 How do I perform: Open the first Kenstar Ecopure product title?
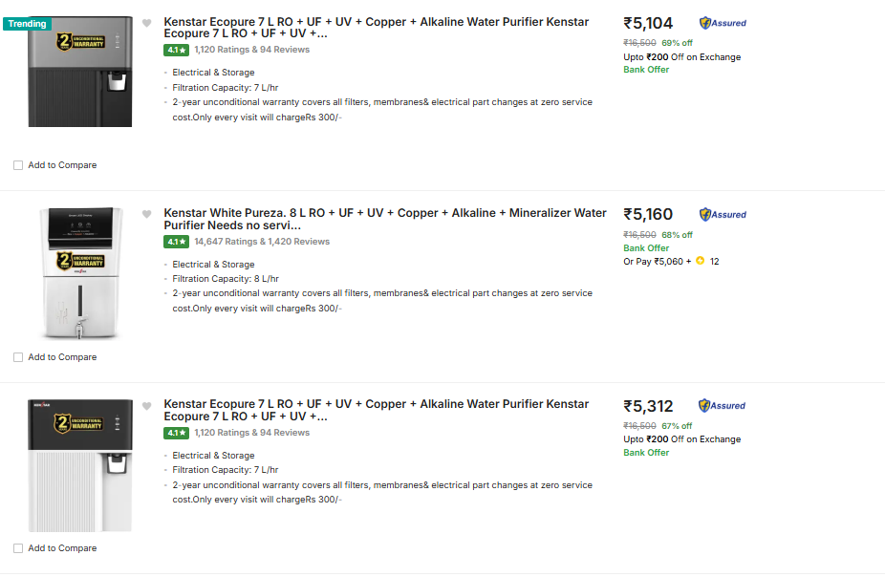click(x=376, y=27)
